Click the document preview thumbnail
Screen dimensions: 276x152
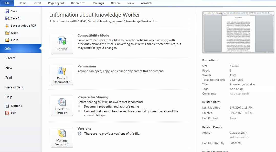(238, 32)
